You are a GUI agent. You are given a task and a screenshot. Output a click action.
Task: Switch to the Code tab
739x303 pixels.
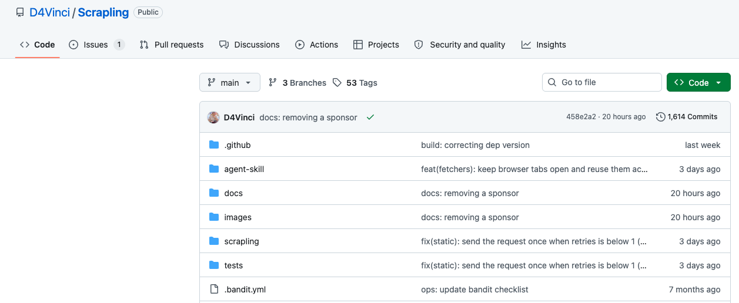pos(37,45)
